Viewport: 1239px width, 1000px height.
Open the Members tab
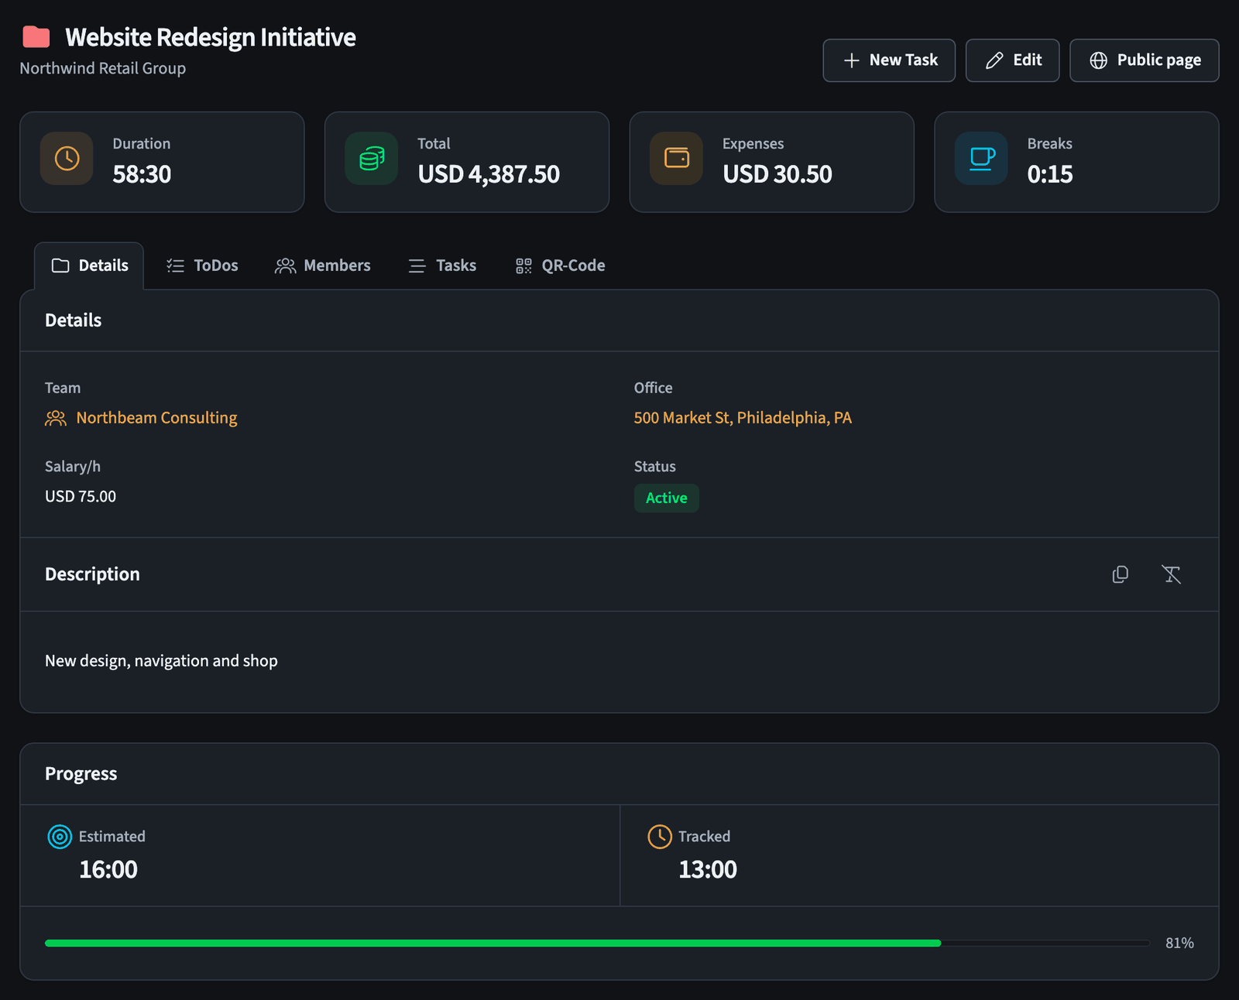click(323, 265)
